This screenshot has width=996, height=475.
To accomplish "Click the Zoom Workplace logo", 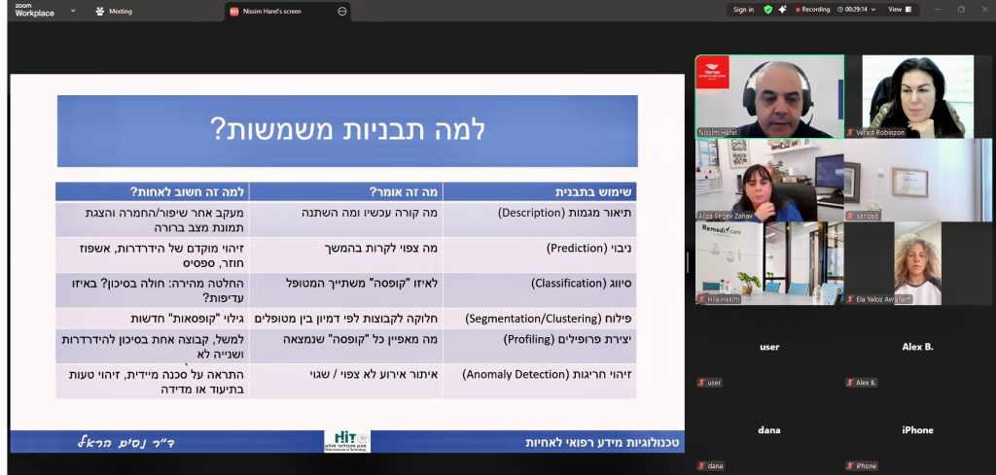I will [x=34, y=10].
